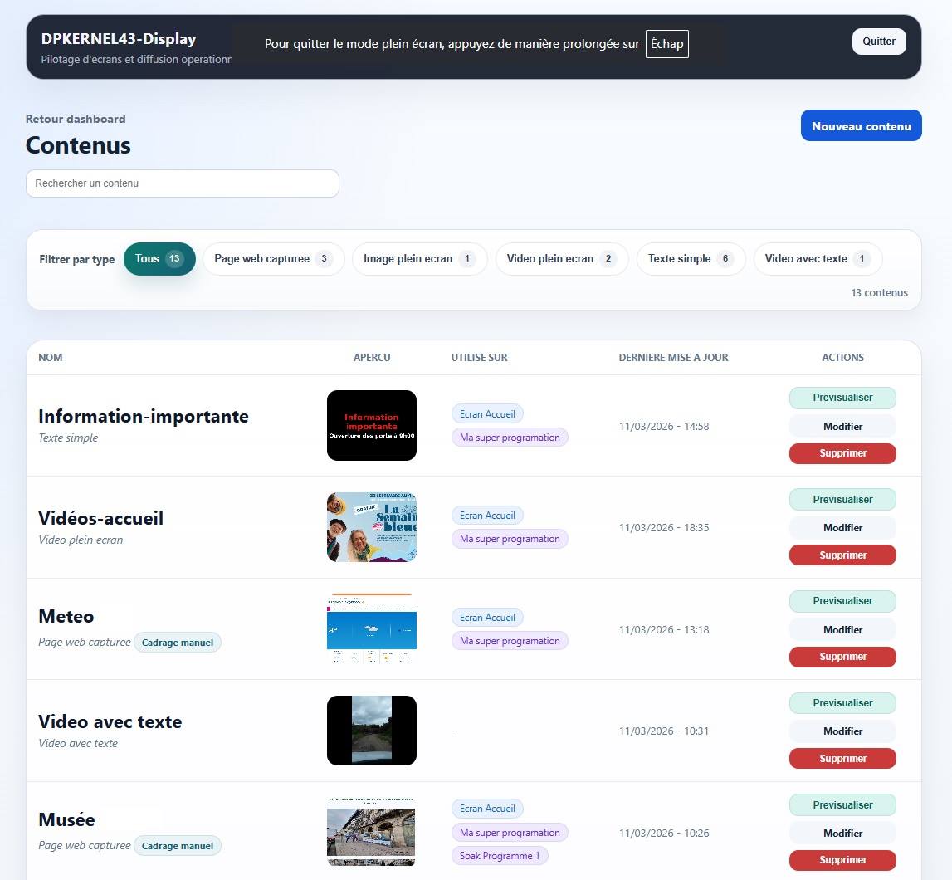The image size is (952, 880).
Task: Select the Video avec texte filter
Action: click(818, 258)
